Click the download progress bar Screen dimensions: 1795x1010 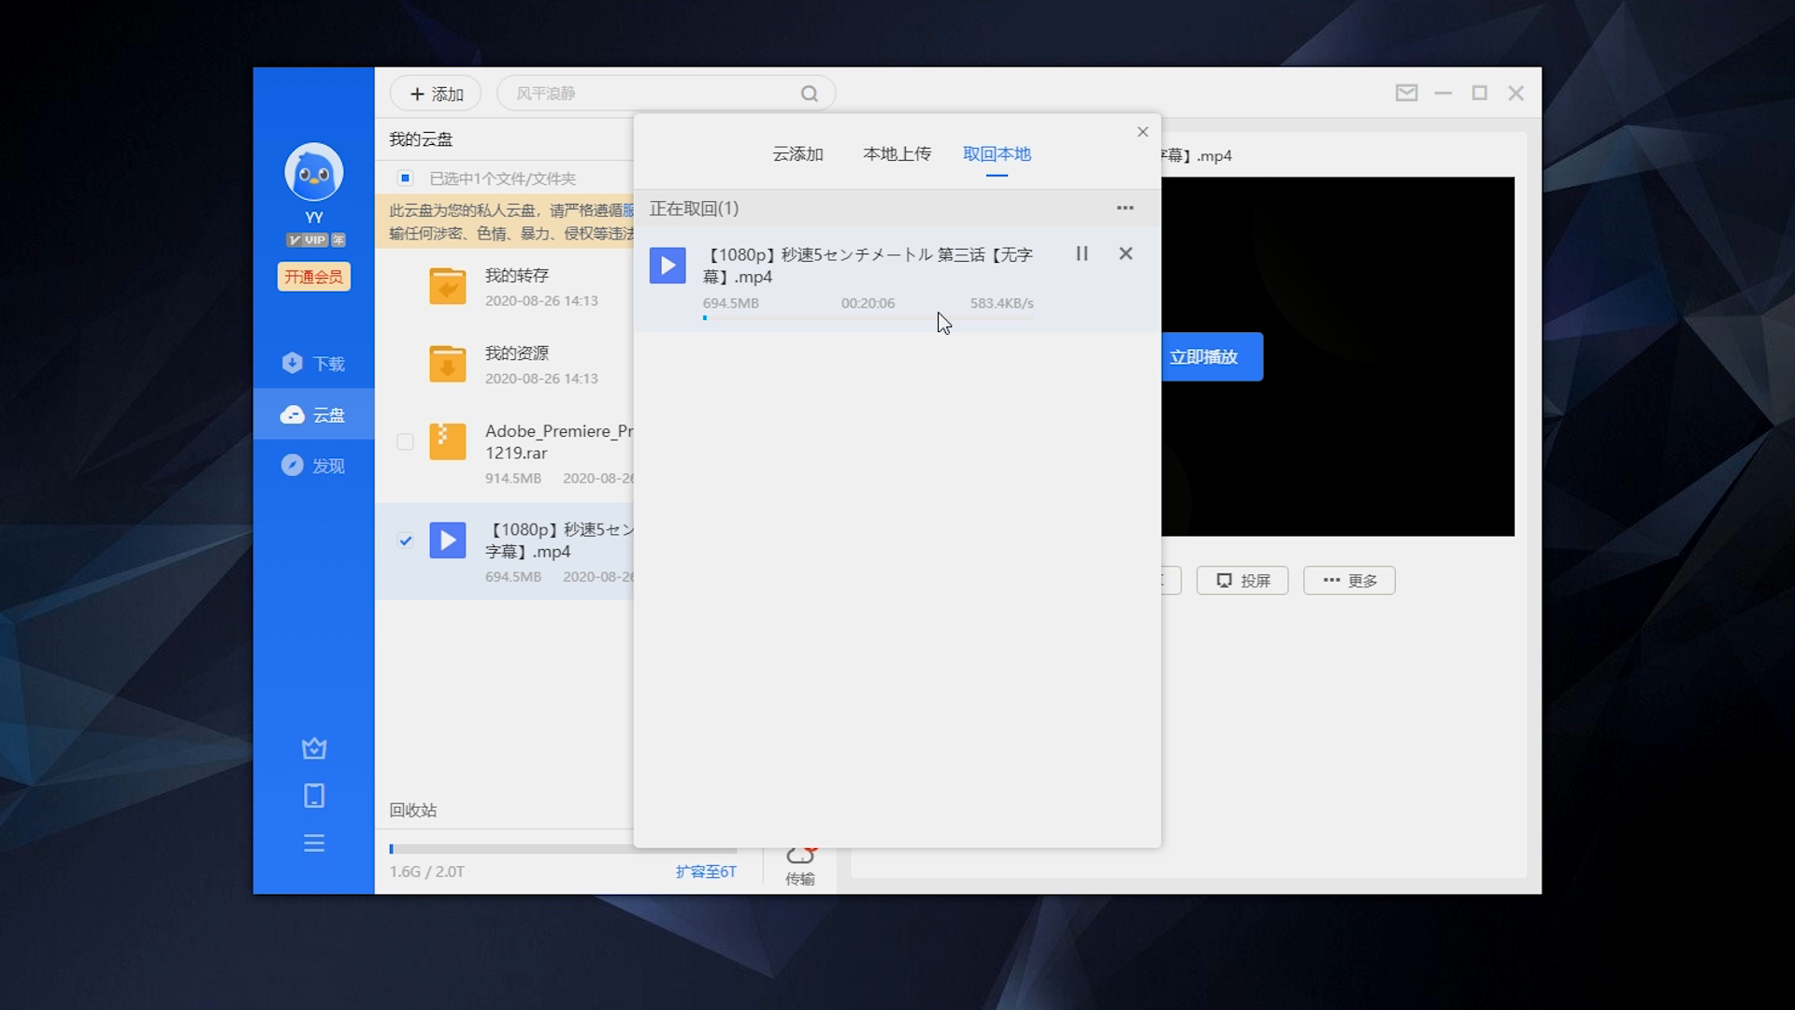click(x=869, y=318)
